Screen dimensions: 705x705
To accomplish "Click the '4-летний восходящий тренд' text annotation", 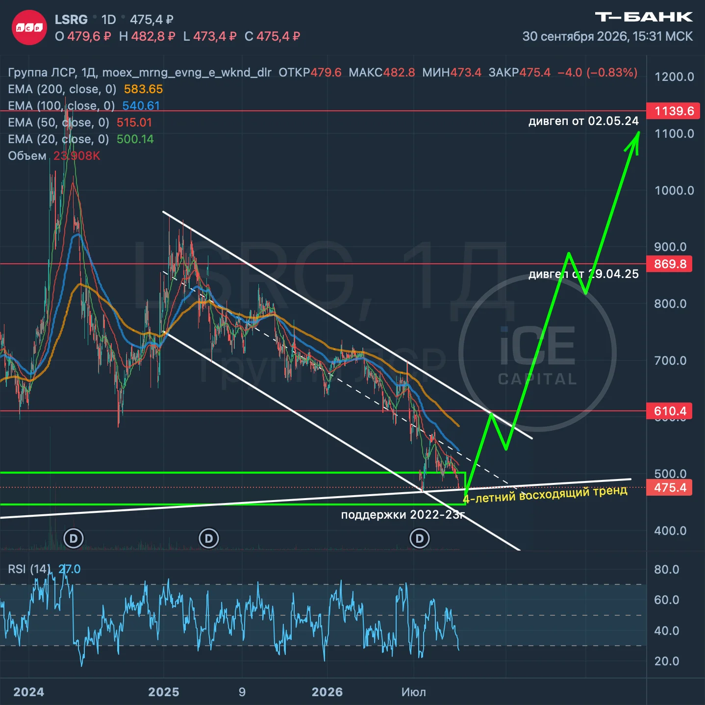I will 545,494.
